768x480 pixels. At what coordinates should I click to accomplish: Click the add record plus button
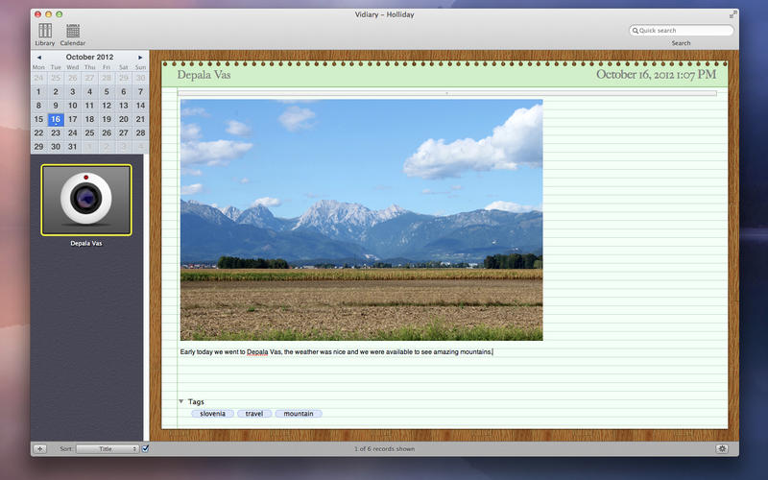[x=39, y=448]
